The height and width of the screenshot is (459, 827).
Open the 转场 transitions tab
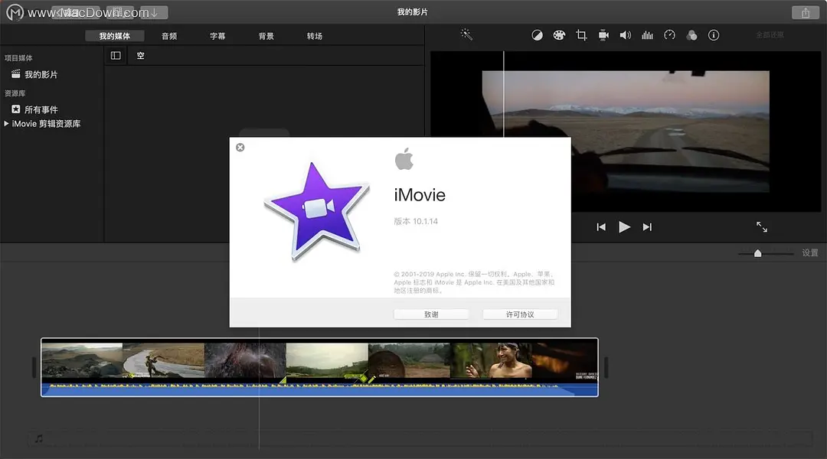315,36
